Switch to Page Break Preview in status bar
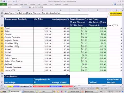Viewport: 124px width, 93px height. click(x=102, y=89)
